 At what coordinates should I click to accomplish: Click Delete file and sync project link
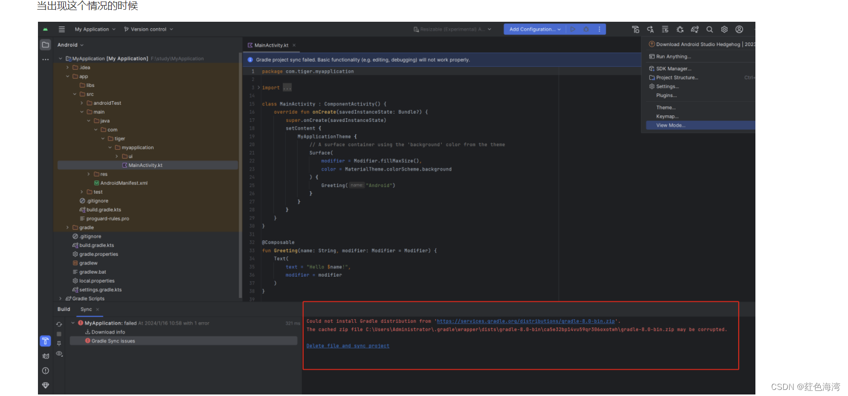348,346
